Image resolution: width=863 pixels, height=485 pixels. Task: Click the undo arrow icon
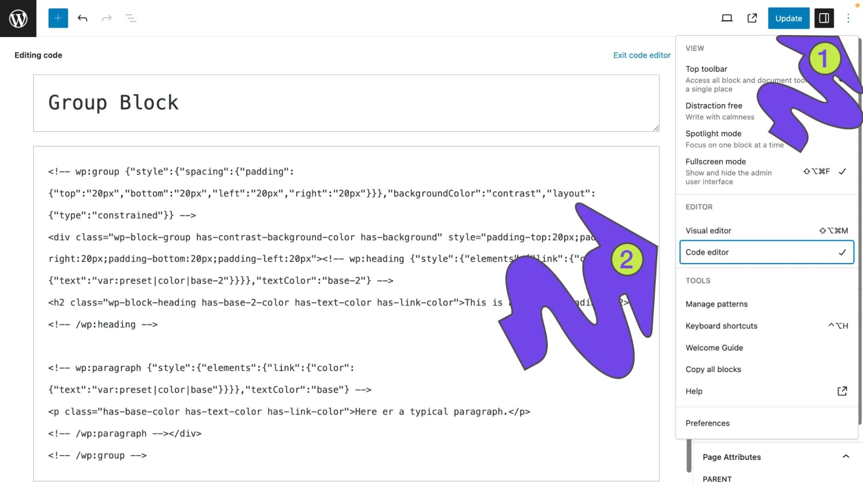82,18
